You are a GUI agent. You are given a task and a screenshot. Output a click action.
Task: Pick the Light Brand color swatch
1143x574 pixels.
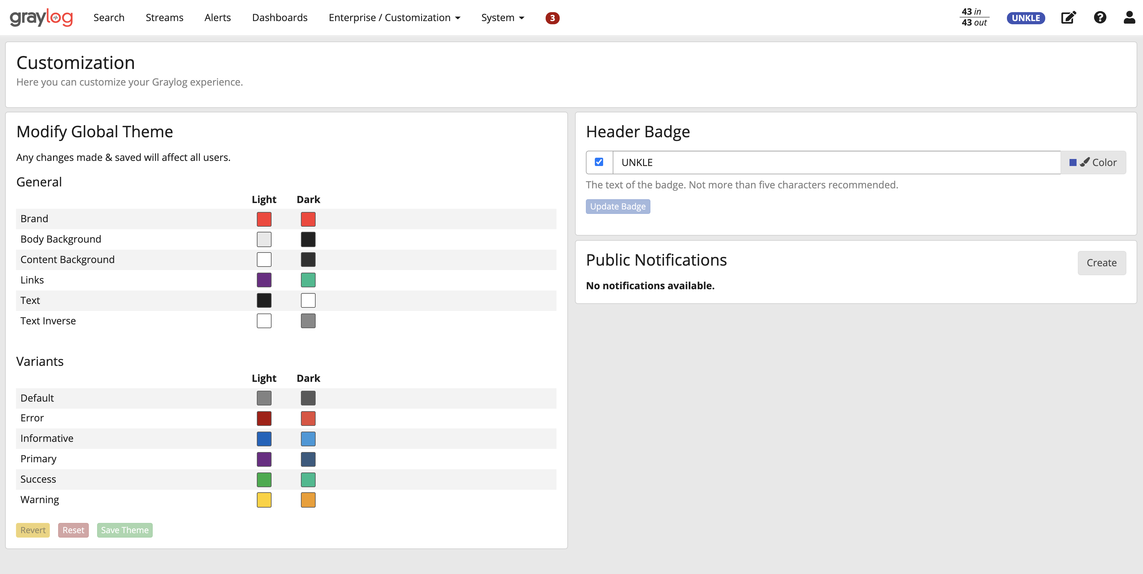[264, 219]
